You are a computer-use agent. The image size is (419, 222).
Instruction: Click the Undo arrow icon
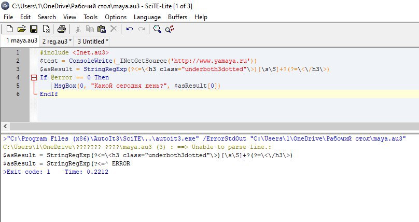[130, 29]
